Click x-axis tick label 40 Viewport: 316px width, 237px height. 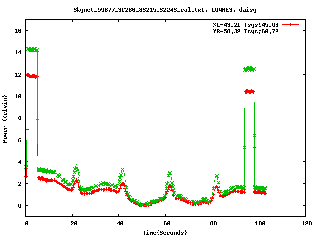point(120,223)
